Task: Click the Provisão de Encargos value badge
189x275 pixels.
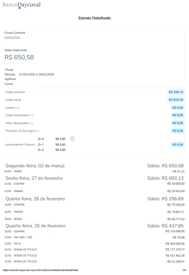Action: pos(178,131)
